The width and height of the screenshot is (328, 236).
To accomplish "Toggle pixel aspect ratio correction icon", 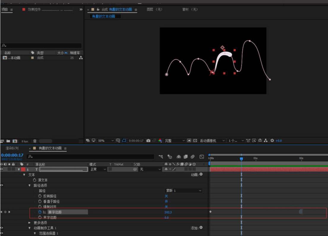I will (x=248, y=140).
